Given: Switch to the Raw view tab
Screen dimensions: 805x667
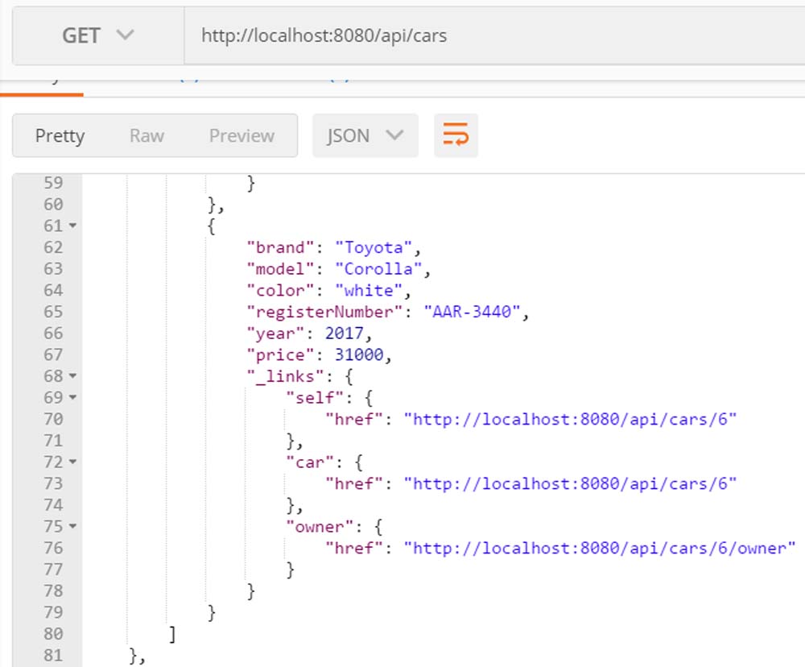Looking at the screenshot, I should click(147, 135).
